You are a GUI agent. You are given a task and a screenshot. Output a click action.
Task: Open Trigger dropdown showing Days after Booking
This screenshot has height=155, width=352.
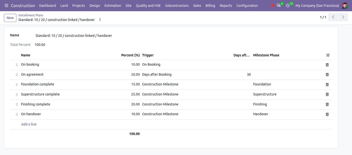click(187, 74)
